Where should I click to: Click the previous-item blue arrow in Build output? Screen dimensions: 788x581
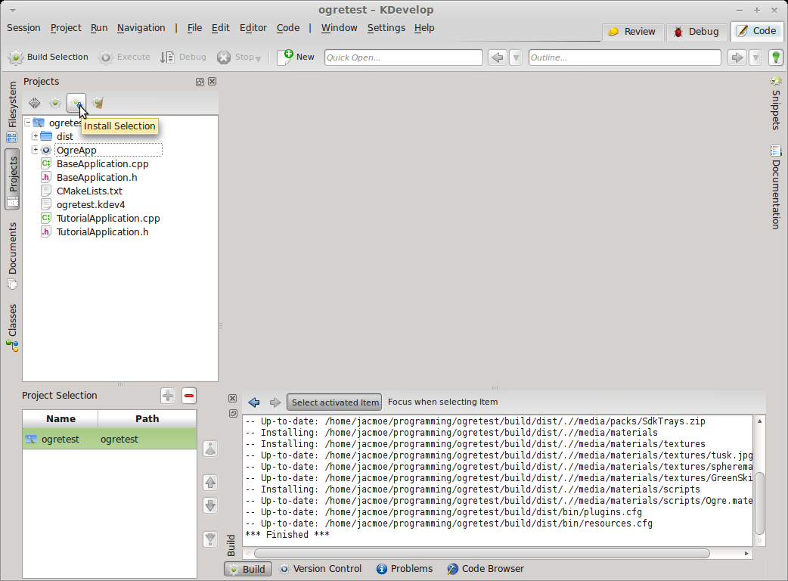tap(254, 402)
